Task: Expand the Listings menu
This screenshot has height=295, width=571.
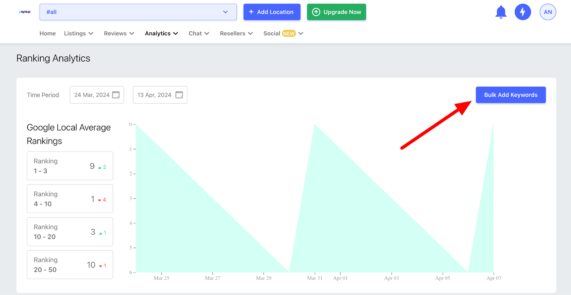Action: (x=79, y=33)
